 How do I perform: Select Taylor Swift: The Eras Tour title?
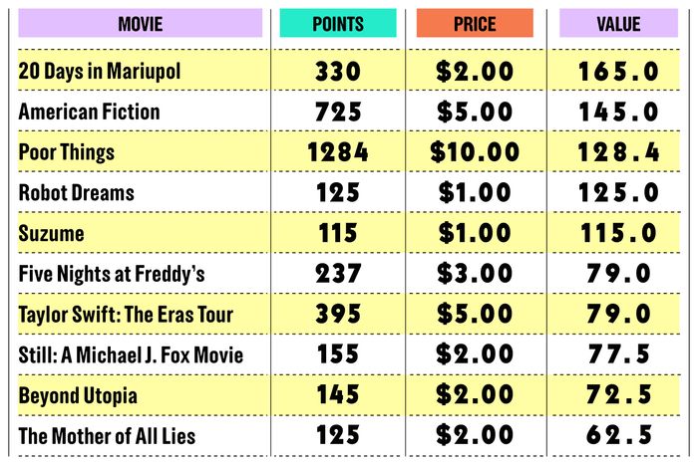126,315
